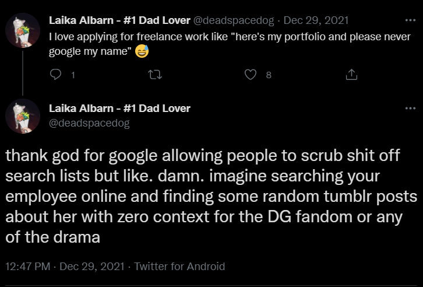Click the sweat-smile emoji in the first tweet
The image size is (423, 287).
[x=142, y=52]
